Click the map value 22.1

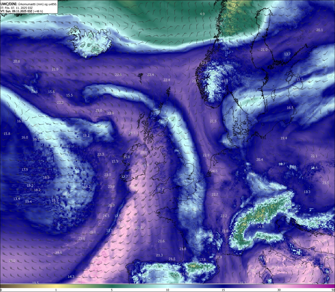coord(314,156)
